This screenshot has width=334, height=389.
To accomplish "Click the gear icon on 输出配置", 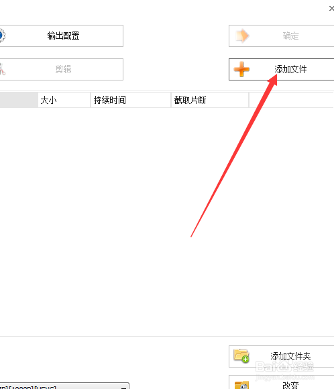I will point(2,36).
